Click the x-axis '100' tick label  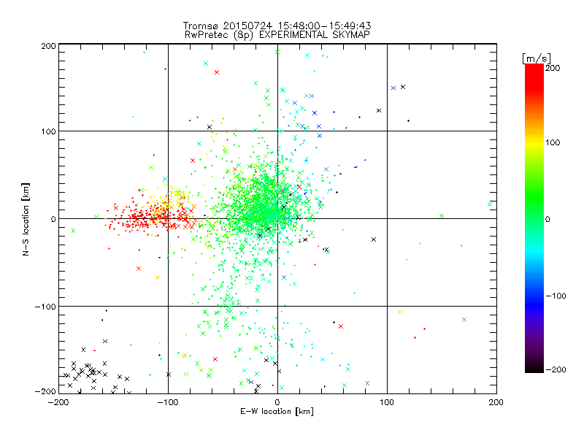pos(387,402)
